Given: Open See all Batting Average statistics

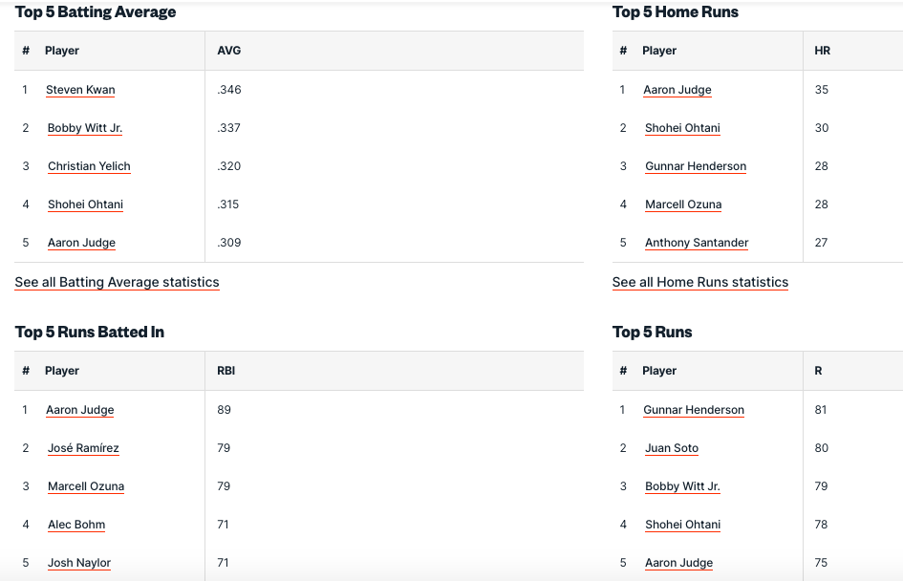Looking at the screenshot, I should [x=117, y=282].
